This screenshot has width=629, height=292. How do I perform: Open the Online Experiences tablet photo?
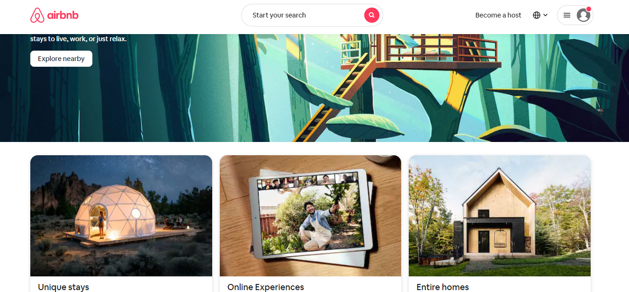[310, 216]
